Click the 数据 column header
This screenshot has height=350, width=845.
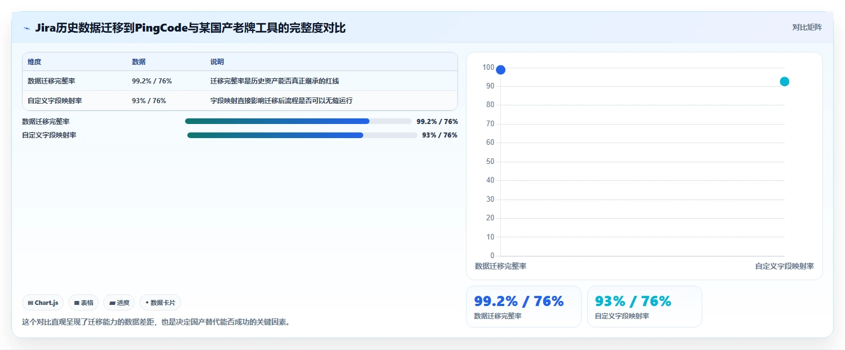pyautogui.click(x=139, y=62)
